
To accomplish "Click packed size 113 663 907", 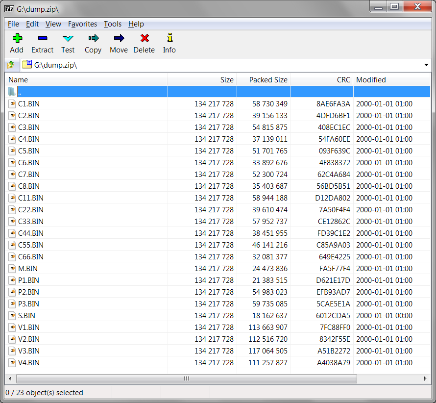I will 268,327.
